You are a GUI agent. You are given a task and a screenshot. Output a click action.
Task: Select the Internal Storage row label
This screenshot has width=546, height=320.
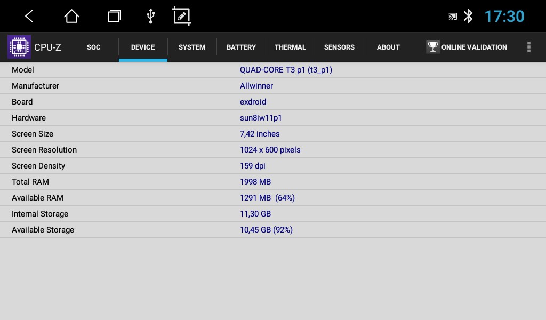[x=40, y=214]
